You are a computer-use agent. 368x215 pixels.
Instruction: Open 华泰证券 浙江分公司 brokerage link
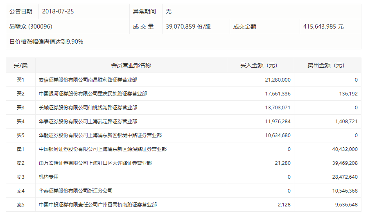point(75,191)
